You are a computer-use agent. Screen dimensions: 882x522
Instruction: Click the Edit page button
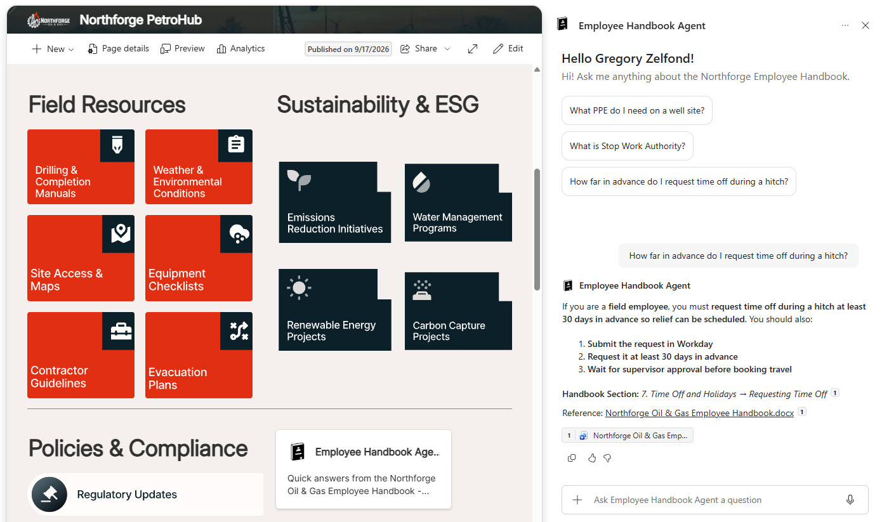[508, 49]
